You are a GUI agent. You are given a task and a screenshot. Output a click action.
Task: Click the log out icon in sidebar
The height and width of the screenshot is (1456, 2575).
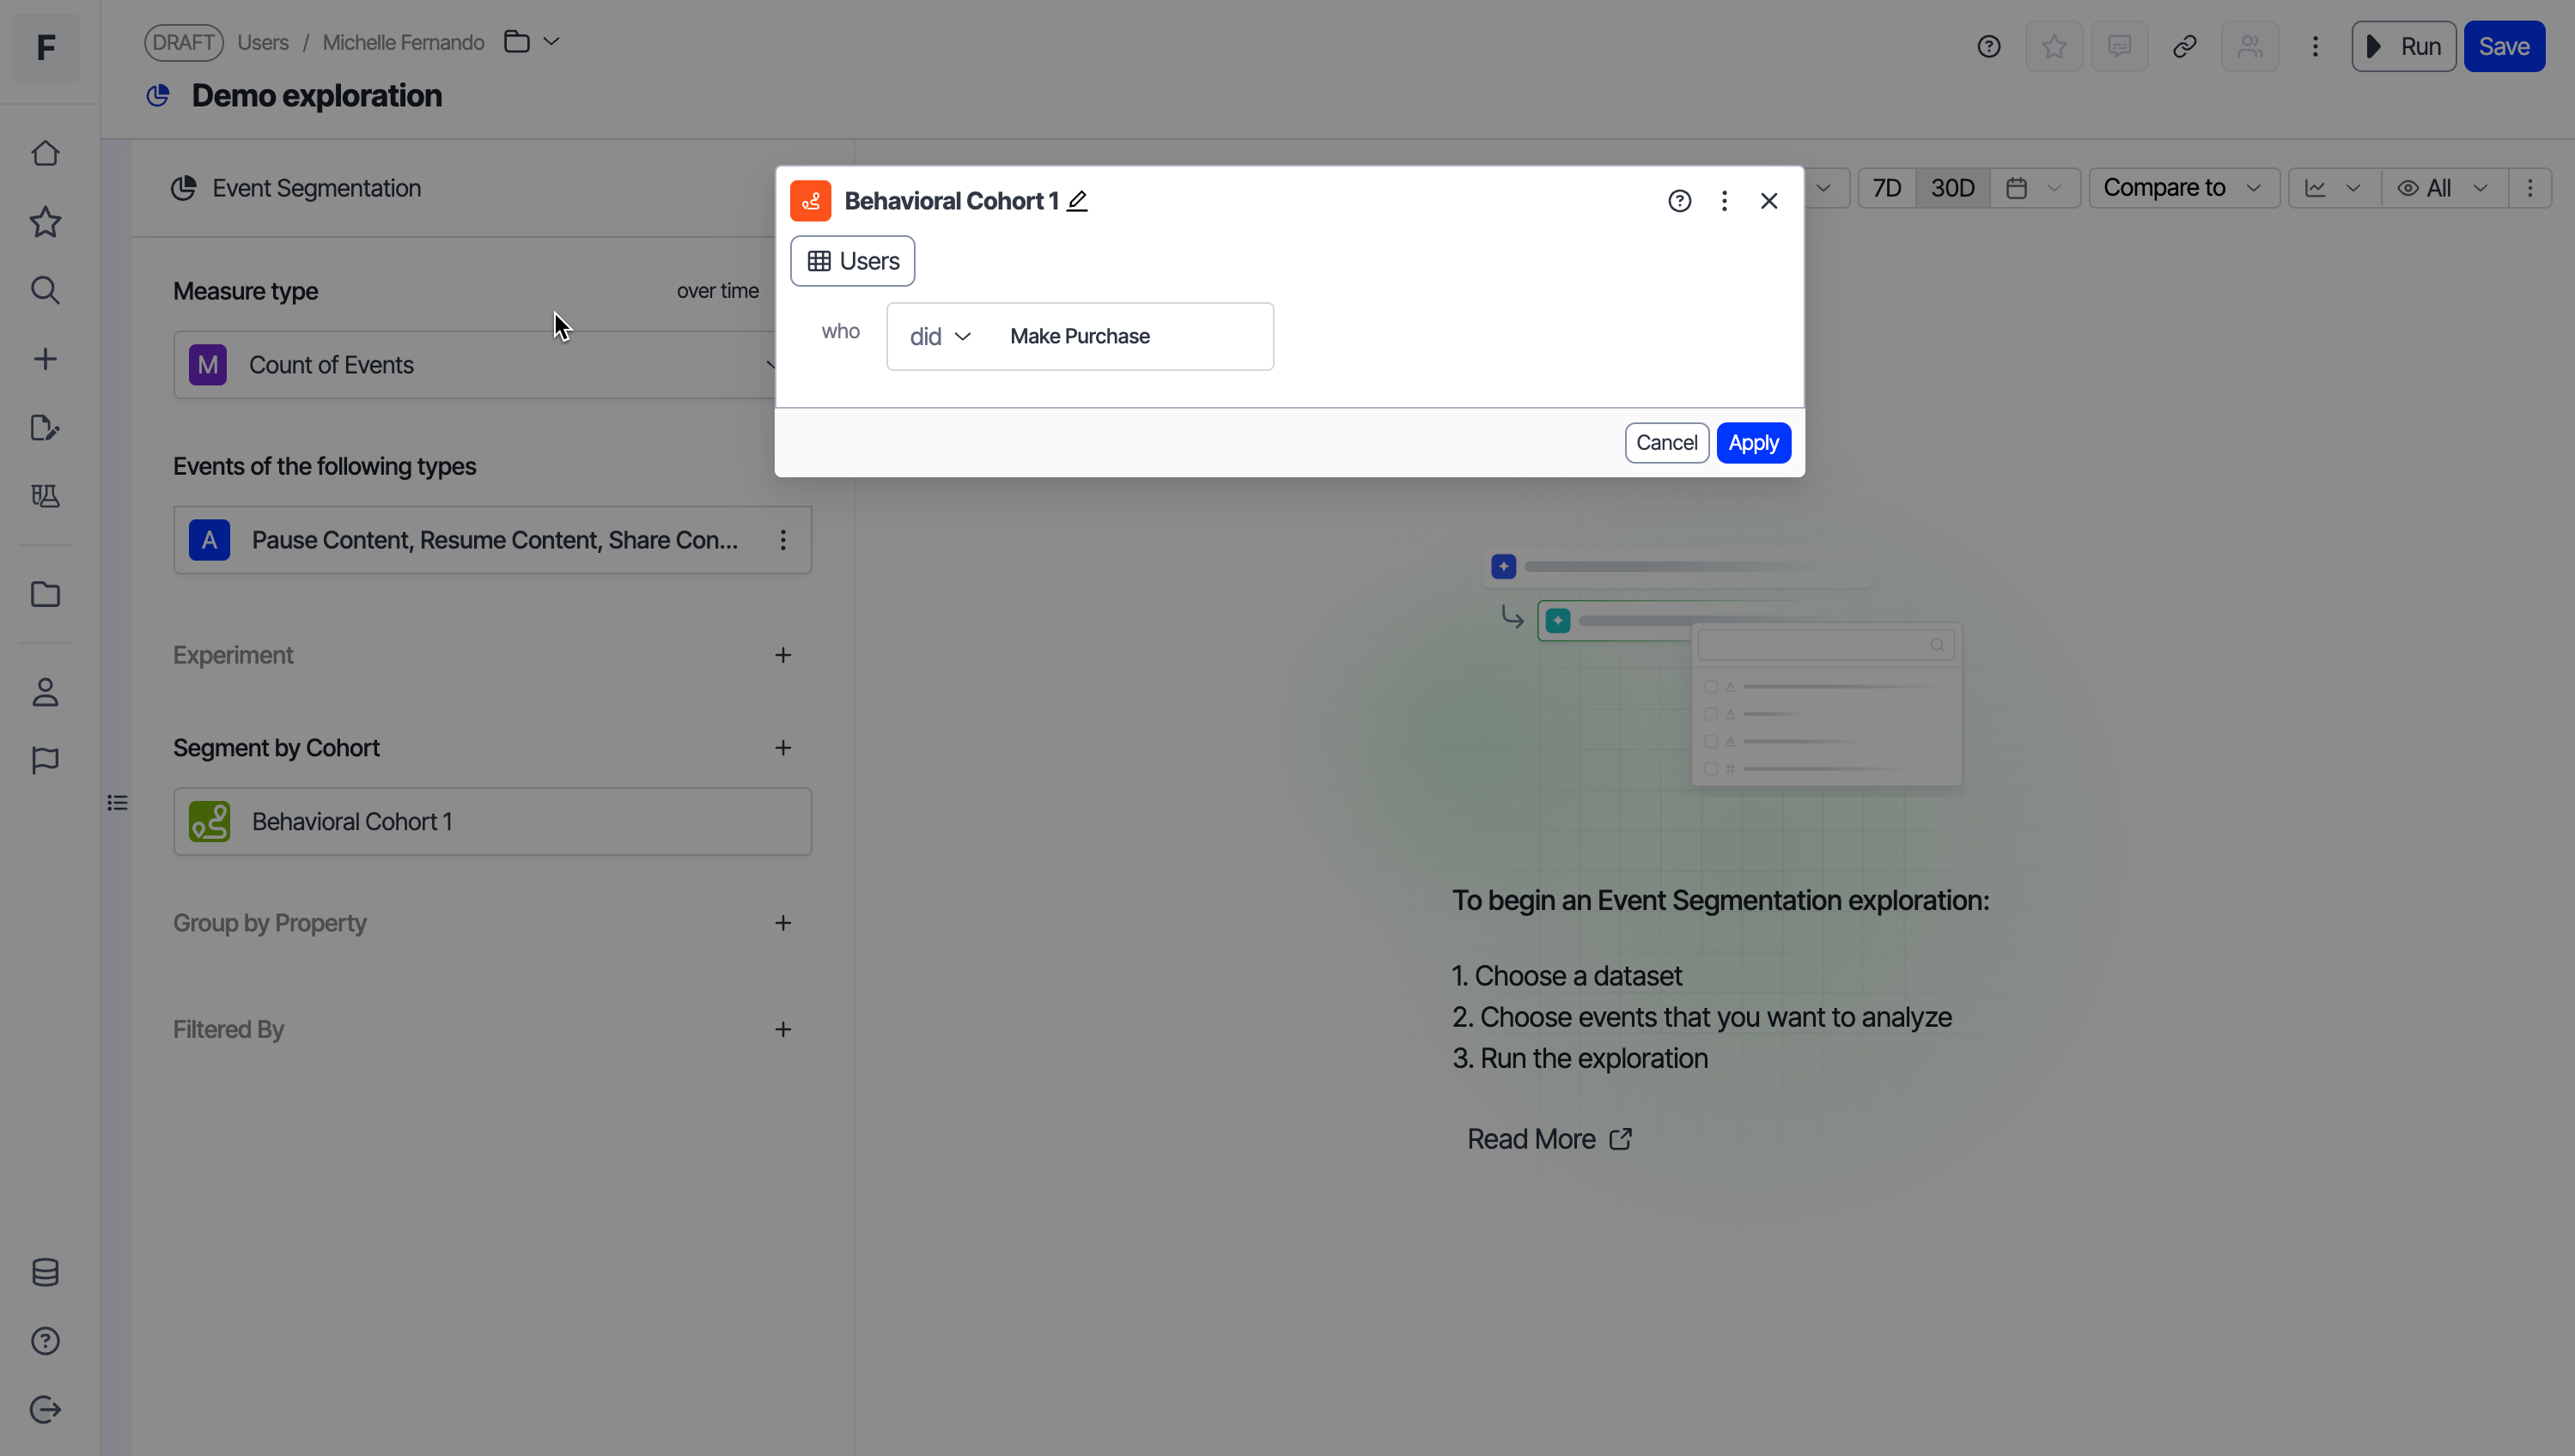click(45, 1409)
